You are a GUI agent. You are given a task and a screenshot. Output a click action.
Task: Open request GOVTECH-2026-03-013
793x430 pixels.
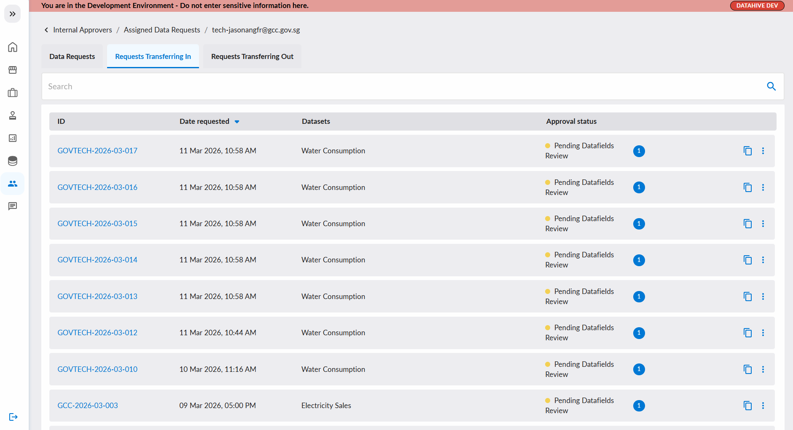[x=97, y=296]
